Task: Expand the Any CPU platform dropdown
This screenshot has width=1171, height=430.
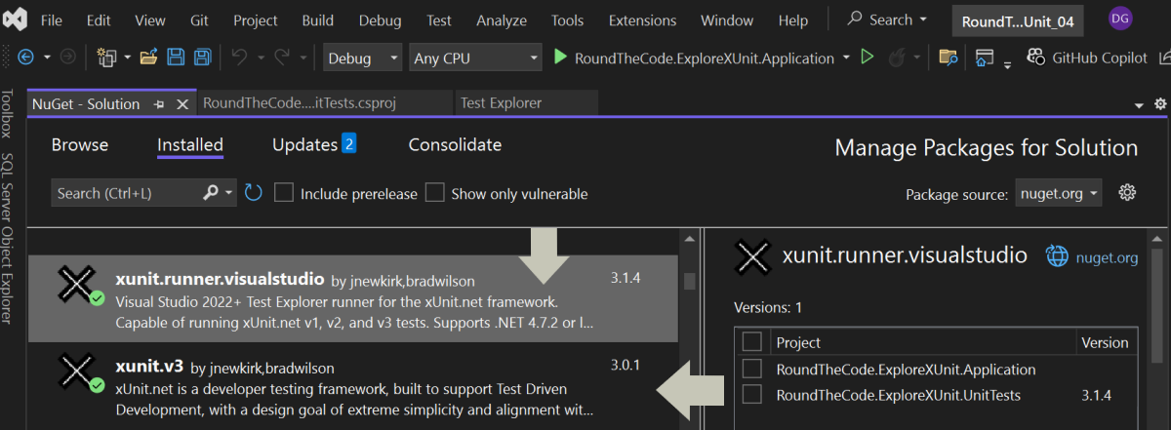Action: click(474, 59)
